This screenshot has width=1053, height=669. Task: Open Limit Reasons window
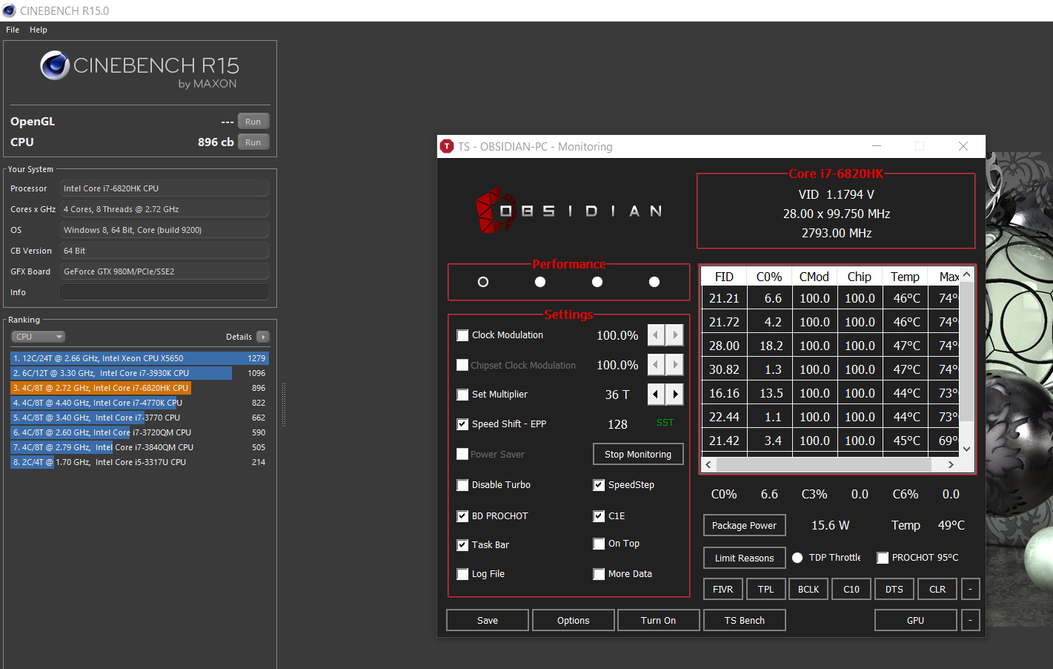(744, 558)
